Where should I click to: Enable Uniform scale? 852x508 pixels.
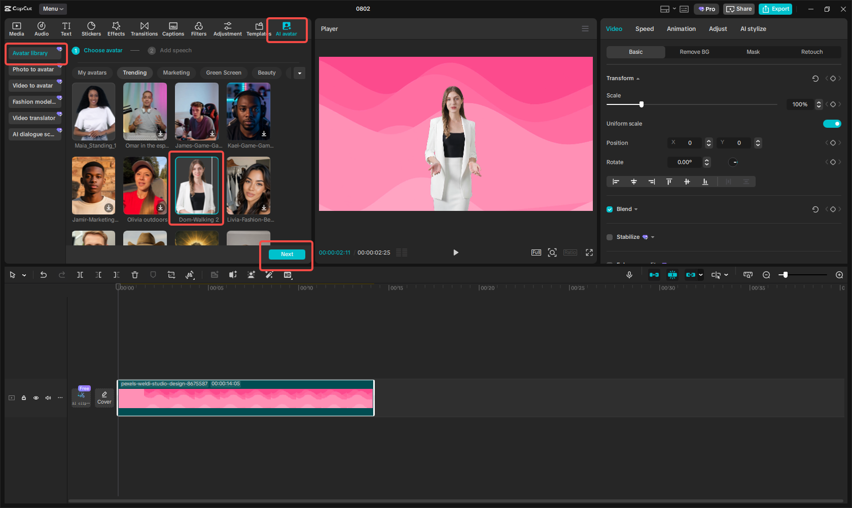coord(832,123)
